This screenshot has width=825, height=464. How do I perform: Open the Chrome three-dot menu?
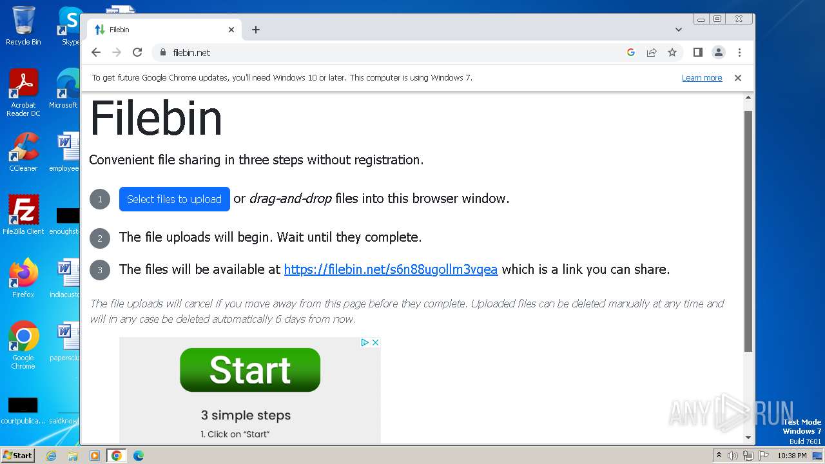click(739, 53)
